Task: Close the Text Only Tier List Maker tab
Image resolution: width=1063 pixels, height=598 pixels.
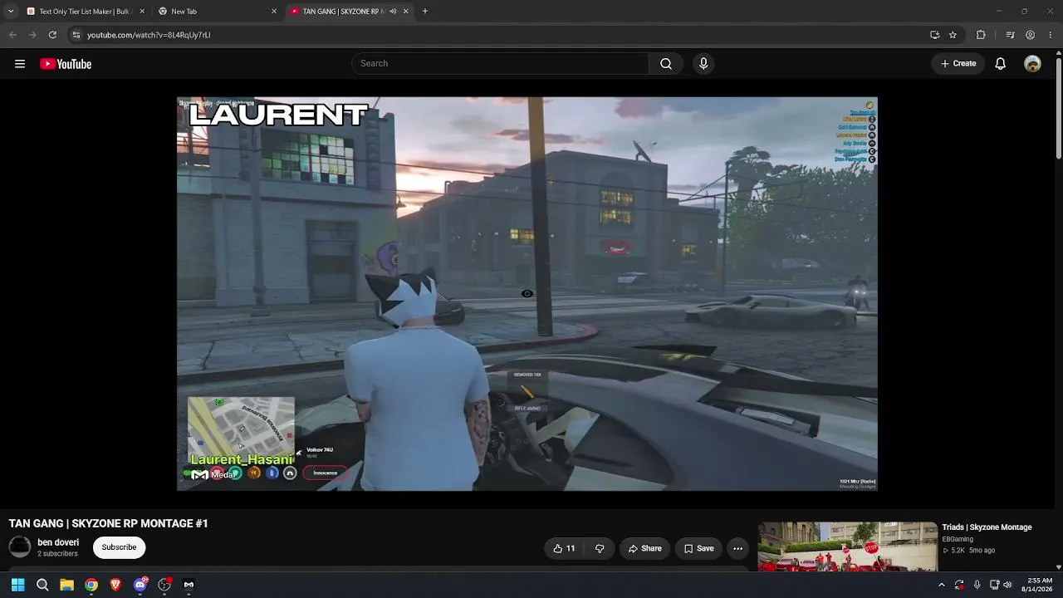Action: pos(142,12)
